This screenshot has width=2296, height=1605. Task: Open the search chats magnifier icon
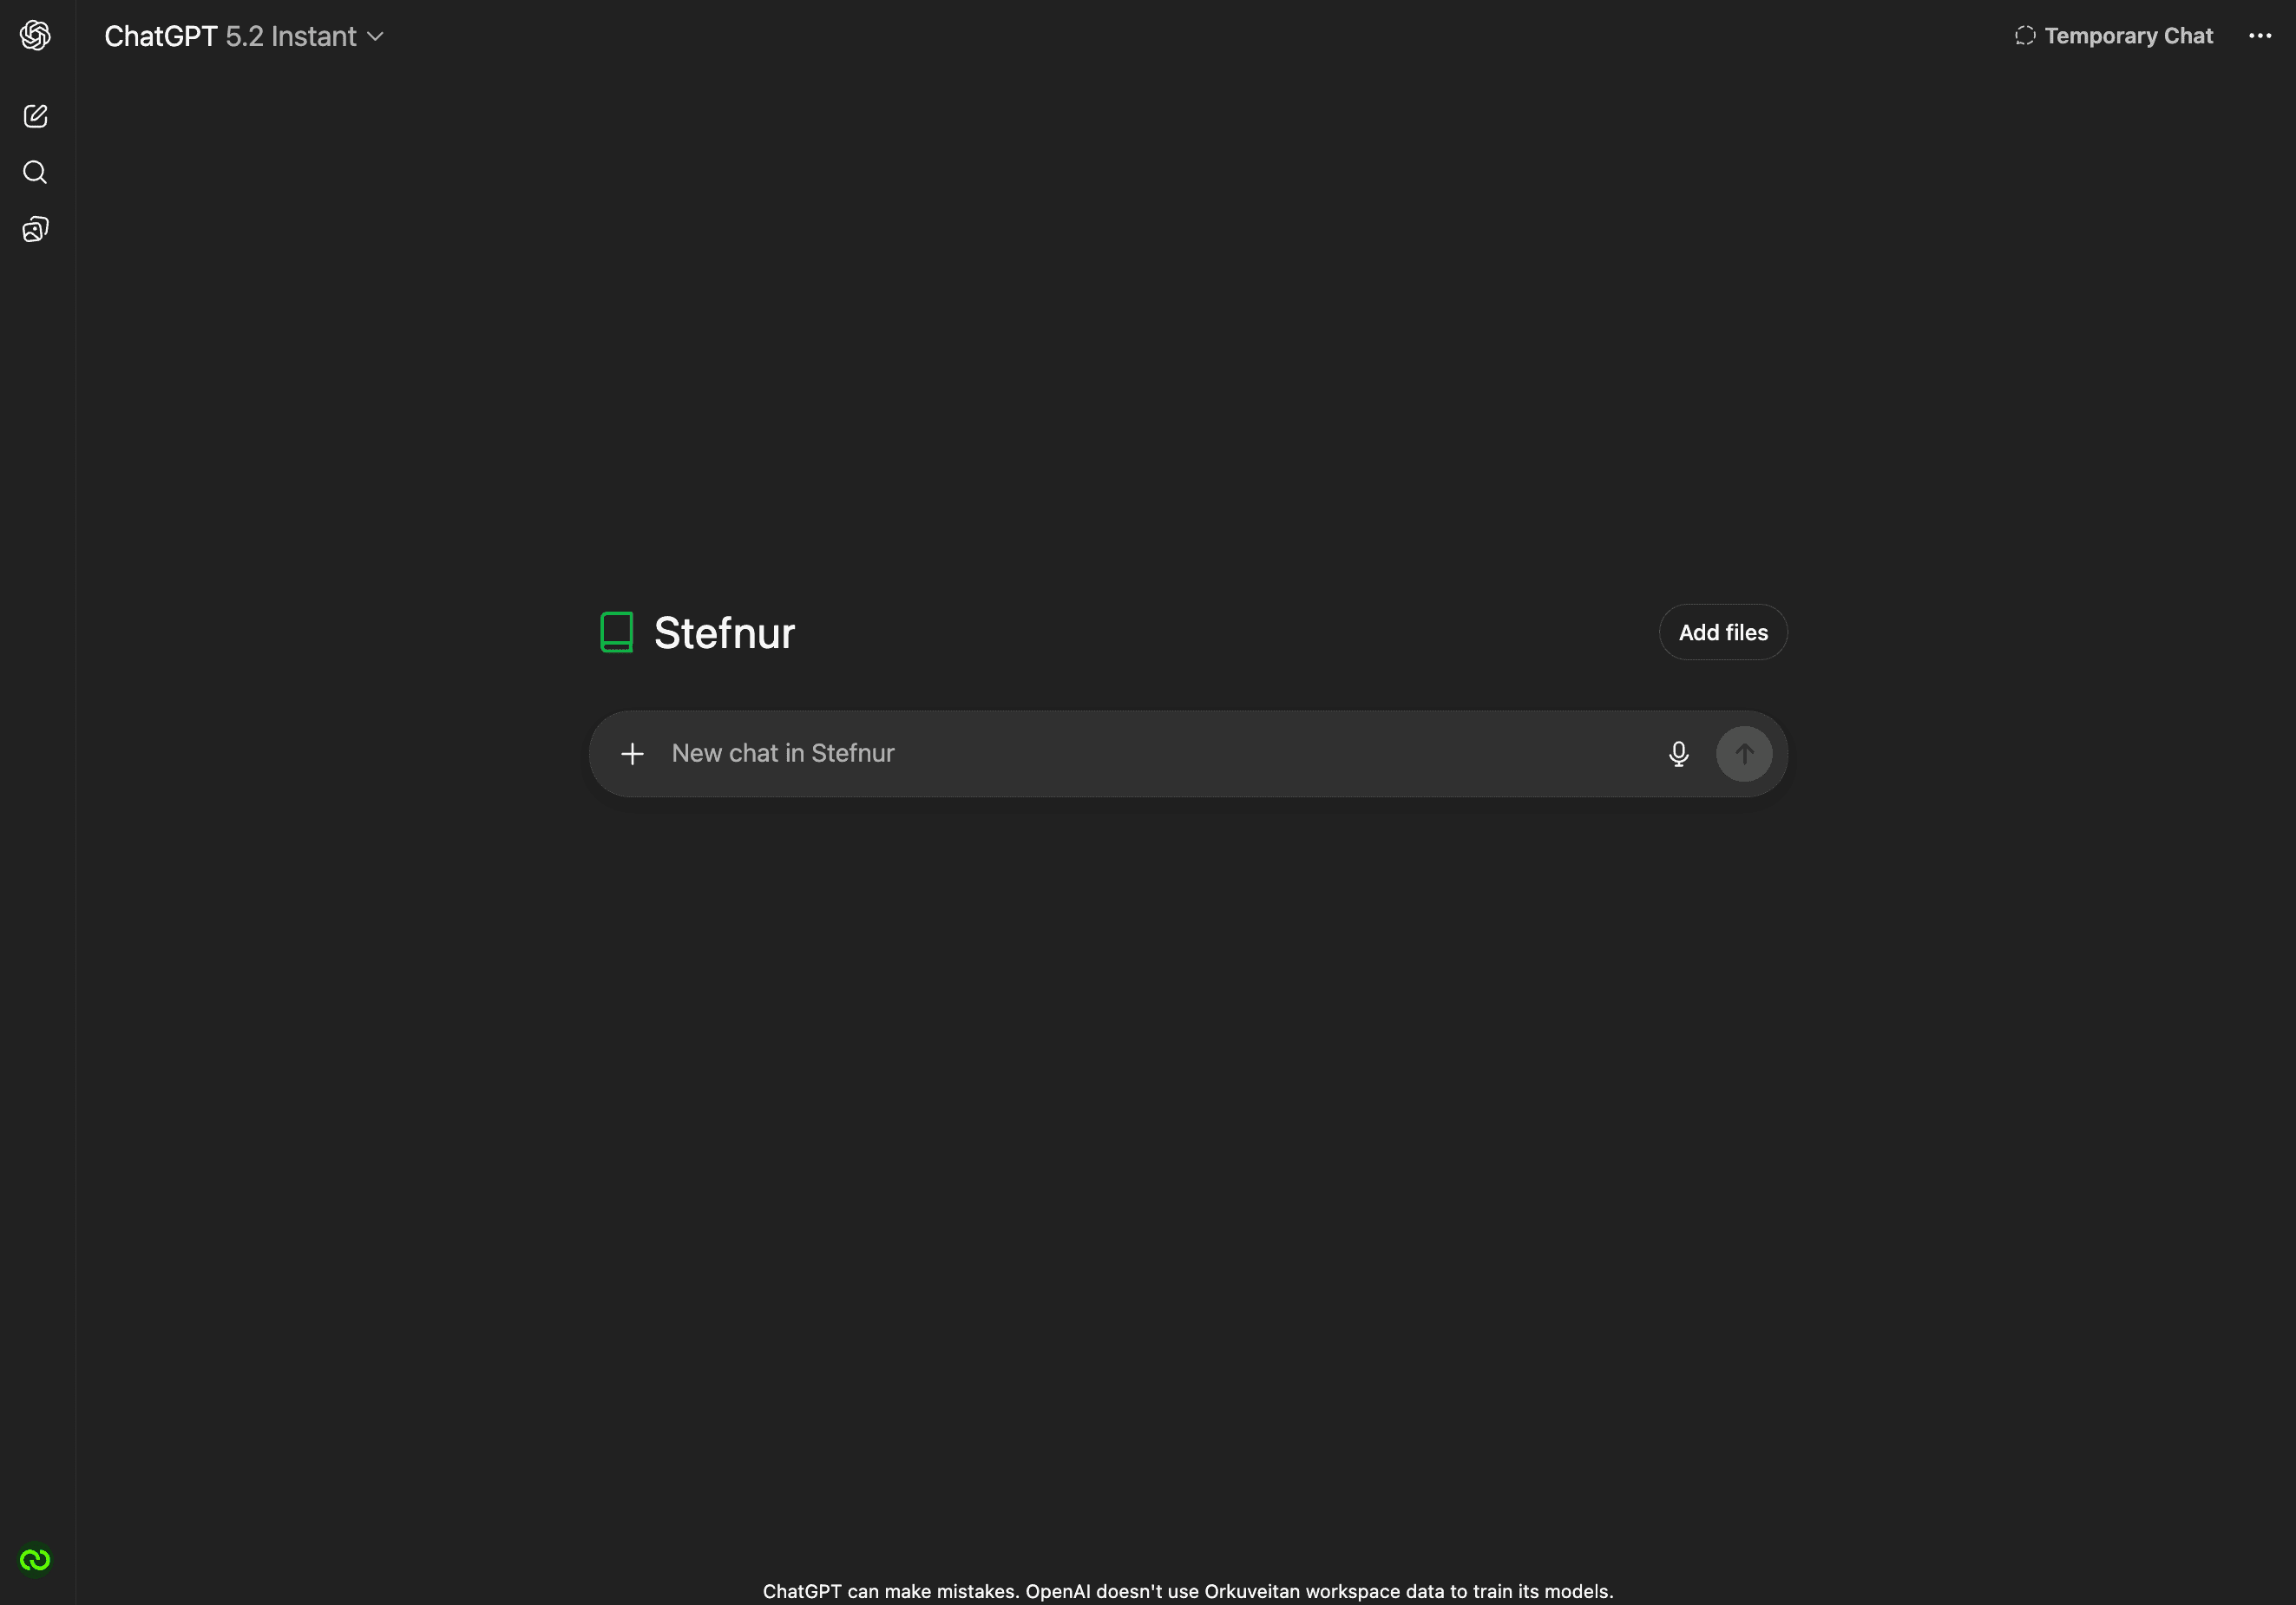click(35, 172)
